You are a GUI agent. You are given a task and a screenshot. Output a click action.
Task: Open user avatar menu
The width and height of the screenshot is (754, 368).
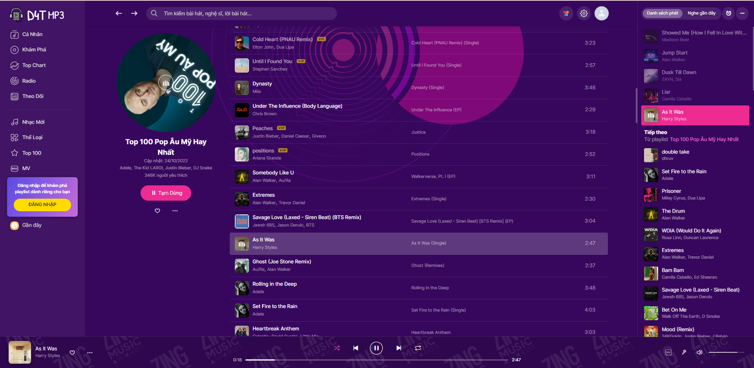coord(602,13)
